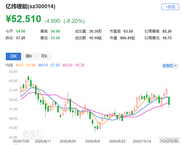182x145 pixels.
Task: Click the change value -4.690
Action: (x=52, y=21)
